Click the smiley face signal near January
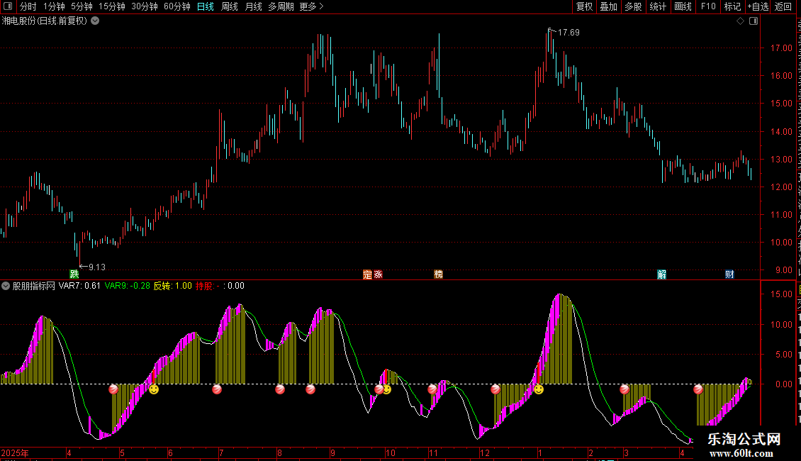 (x=539, y=389)
